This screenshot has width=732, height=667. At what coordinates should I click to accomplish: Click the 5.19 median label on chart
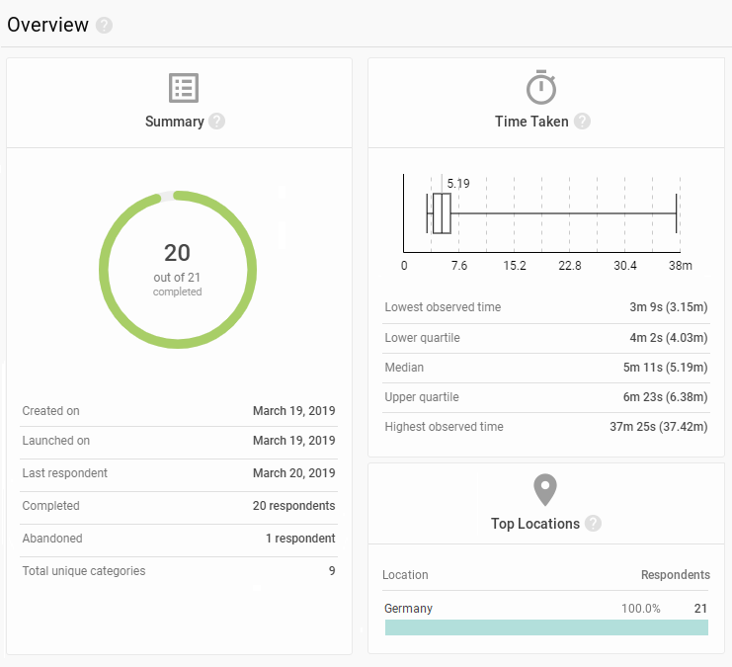pos(458,184)
